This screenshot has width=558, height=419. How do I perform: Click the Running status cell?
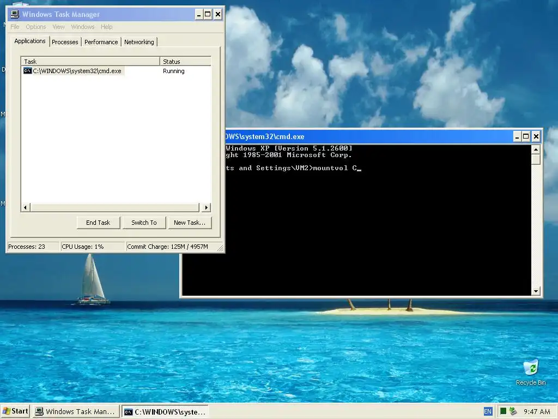tap(174, 71)
